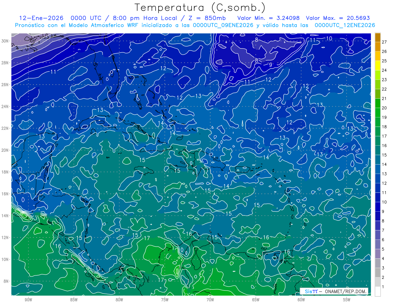This screenshot has height=304, width=393.
Task: Click the "20" label on the color scale
Action: 384,108
